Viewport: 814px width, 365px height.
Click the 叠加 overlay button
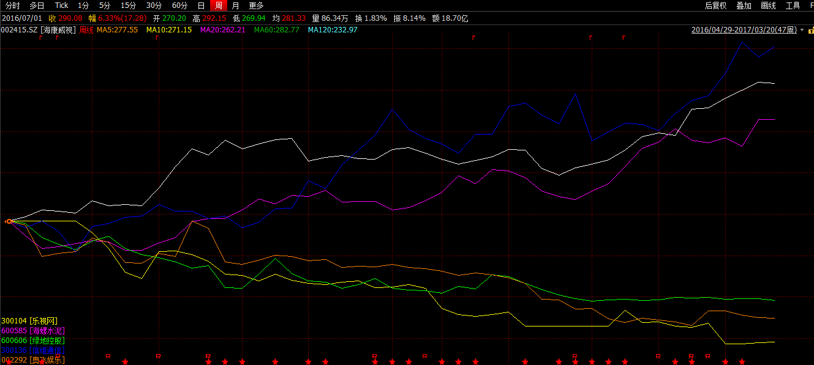[744, 6]
